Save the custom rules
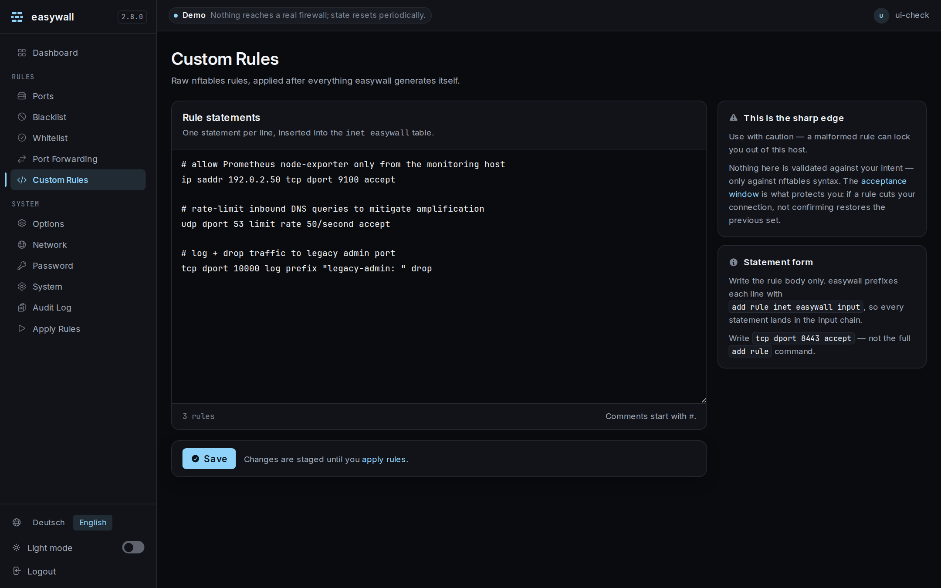The image size is (941, 588). click(209, 459)
